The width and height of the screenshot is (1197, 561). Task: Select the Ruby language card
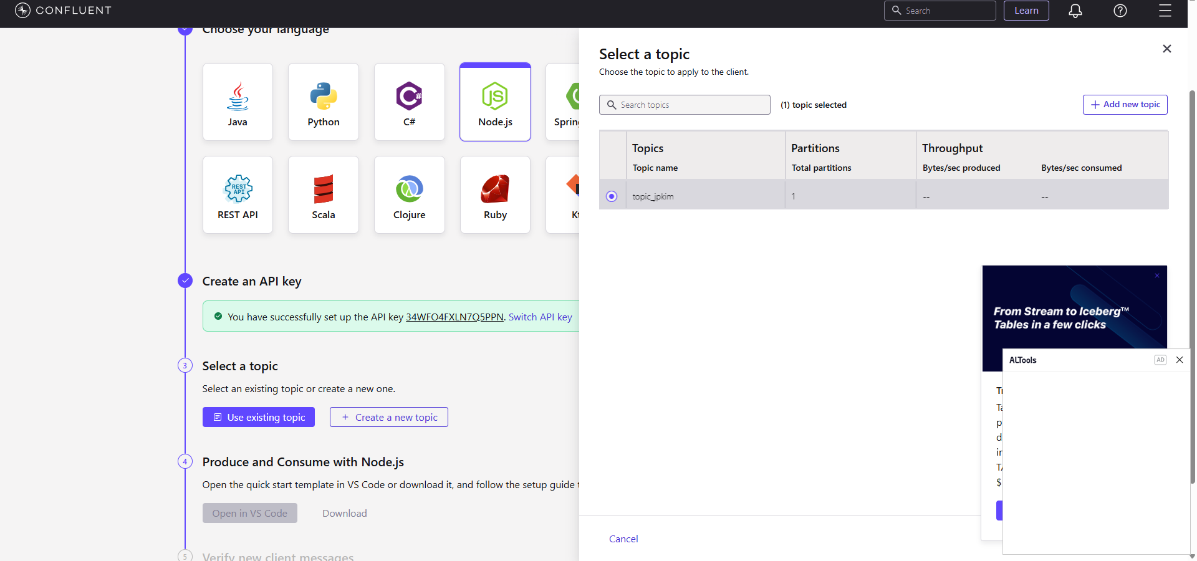pos(495,194)
